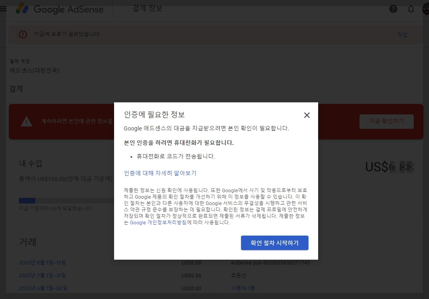Image resolution: width=429 pixels, height=299 pixels.
Task: Click the 결제 정보 page title
Action: pyautogui.click(x=147, y=8)
